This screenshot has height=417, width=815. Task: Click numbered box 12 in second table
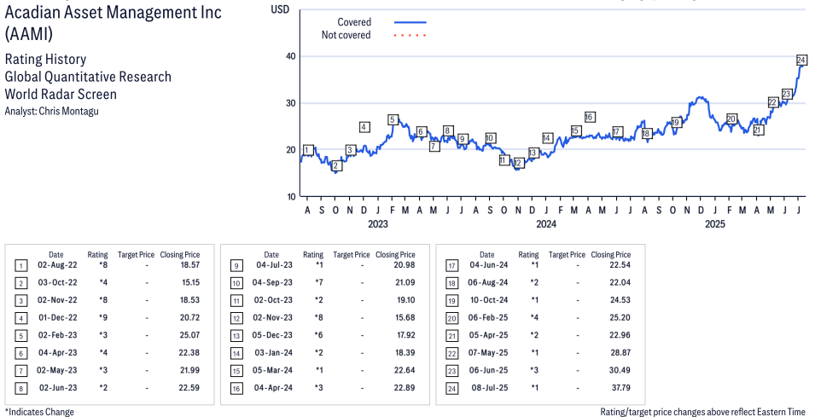236,319
